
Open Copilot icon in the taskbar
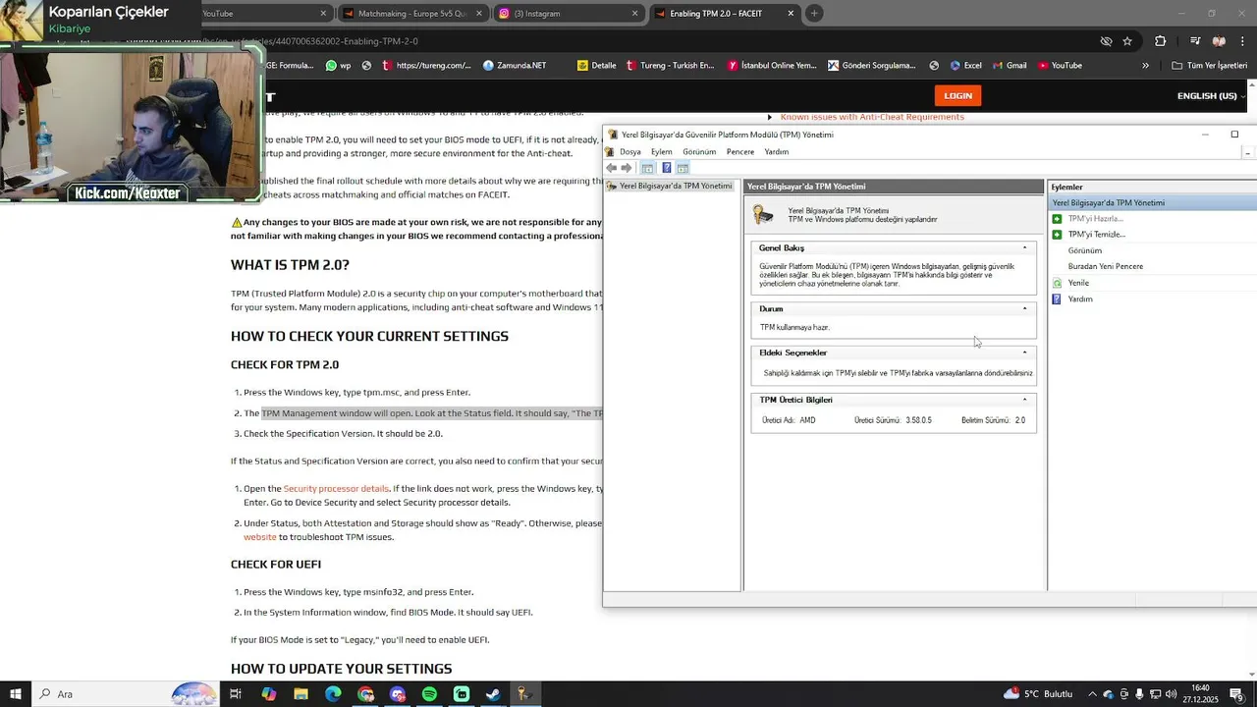click(268, 694)
